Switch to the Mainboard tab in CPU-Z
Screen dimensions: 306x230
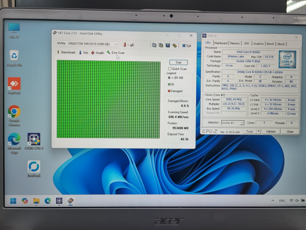click(x=221, y=43)
